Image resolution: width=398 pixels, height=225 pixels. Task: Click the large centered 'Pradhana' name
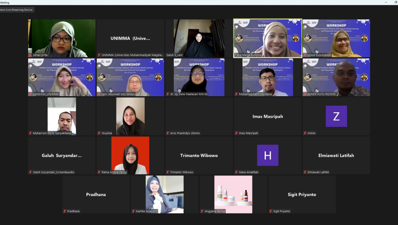click(x=96, y=194)
